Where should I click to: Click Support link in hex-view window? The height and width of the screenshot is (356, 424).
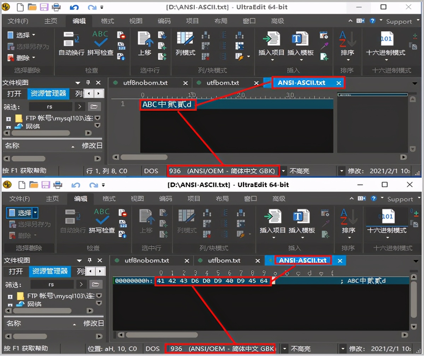pos(400,199)
